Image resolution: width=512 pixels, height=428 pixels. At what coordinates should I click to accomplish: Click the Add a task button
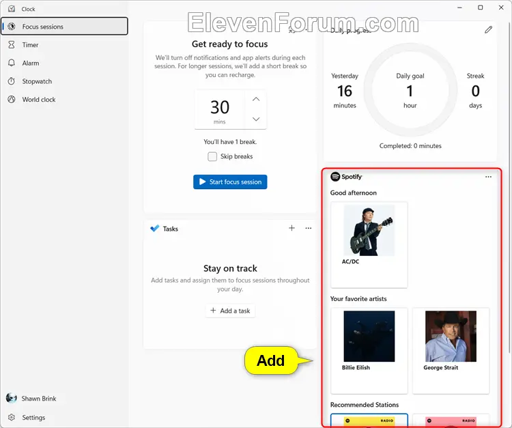coord(230,311)
